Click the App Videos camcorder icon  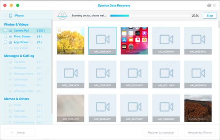[x=10, y=48]
